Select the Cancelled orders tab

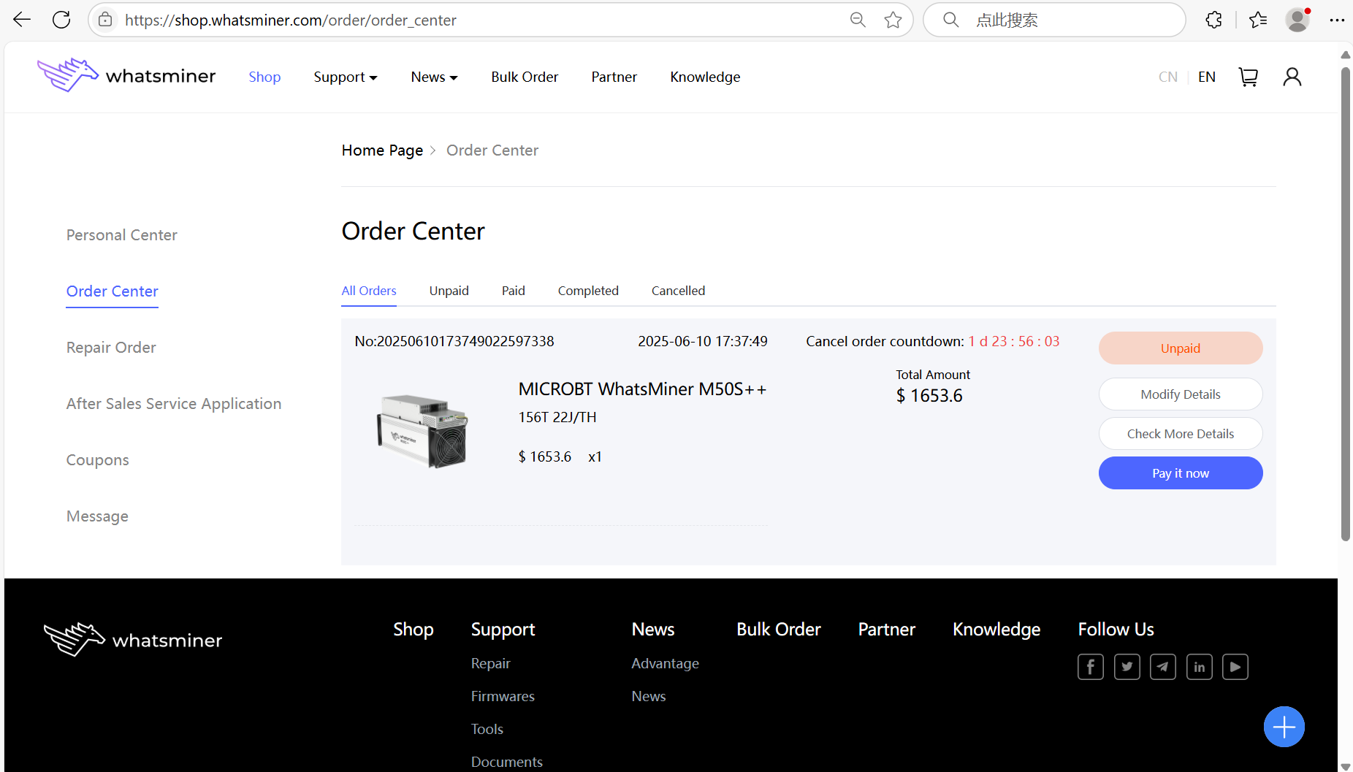(679, 291)
